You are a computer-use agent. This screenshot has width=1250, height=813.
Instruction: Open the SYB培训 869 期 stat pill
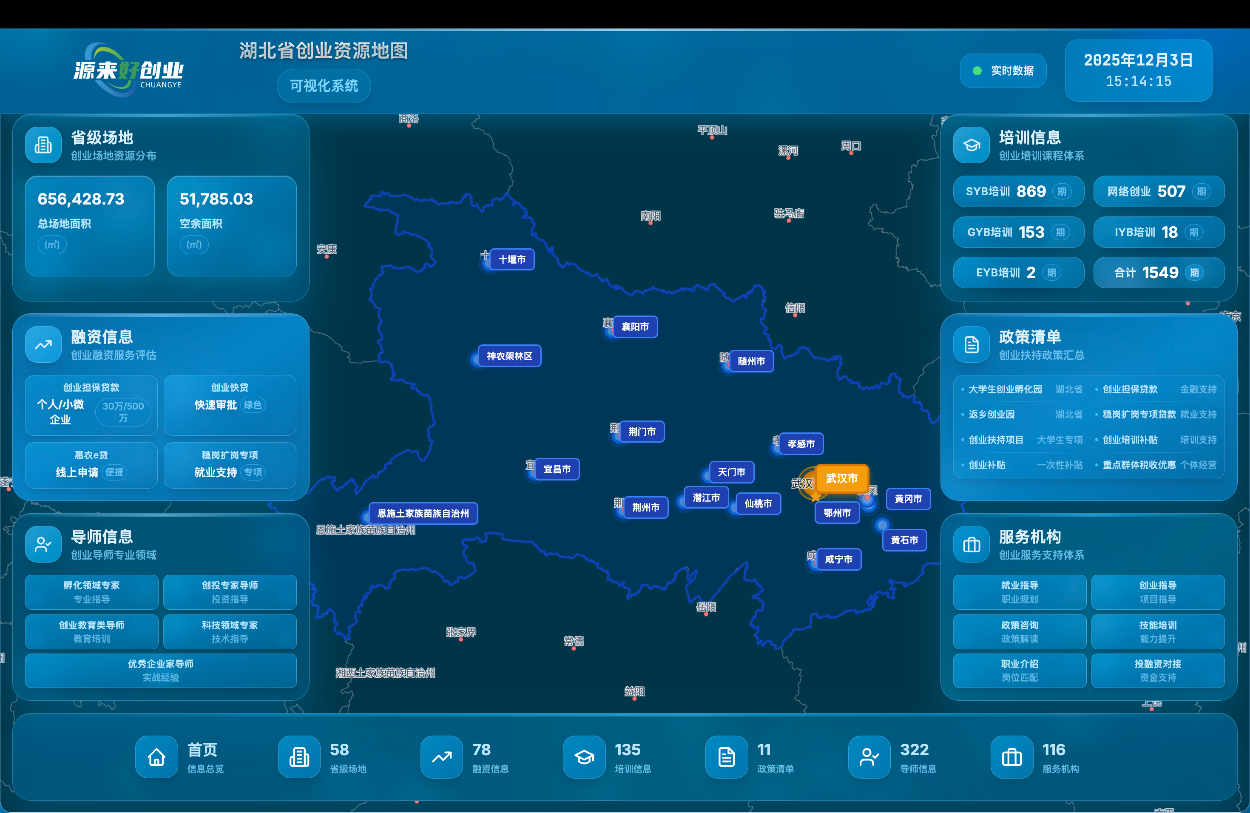click(x=1018, y=191)
